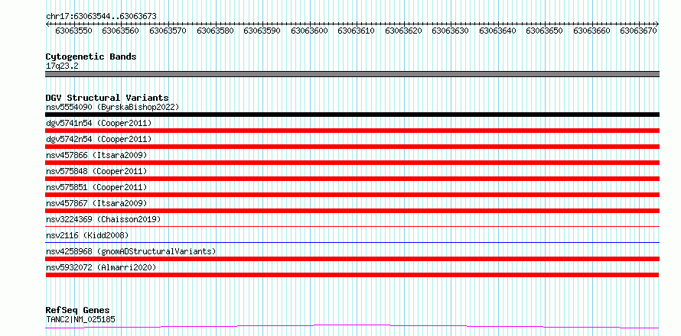Click ruler position 63063660
Image resolution: width=681 pixels, height=336 pixels.
(592, 31)
